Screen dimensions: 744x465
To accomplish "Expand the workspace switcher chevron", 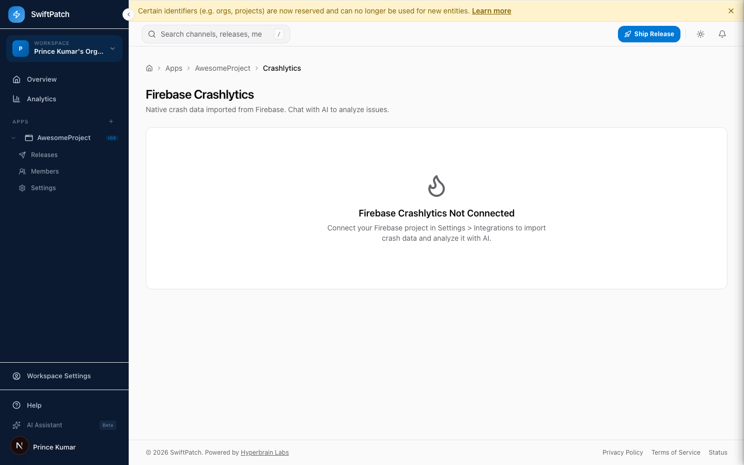I will 112,49.
